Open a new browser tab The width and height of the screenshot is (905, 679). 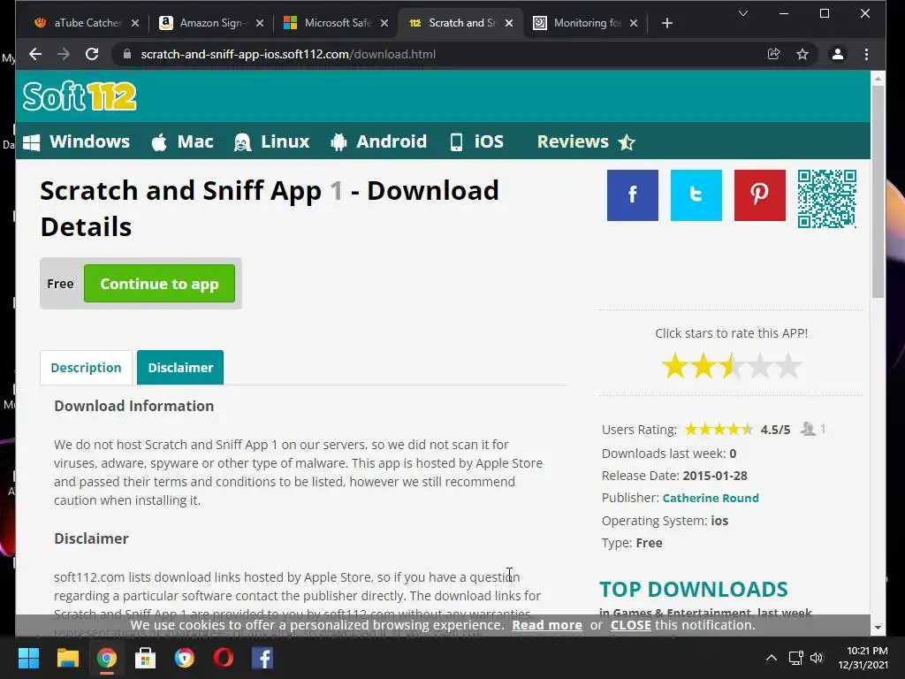point(667,23)
